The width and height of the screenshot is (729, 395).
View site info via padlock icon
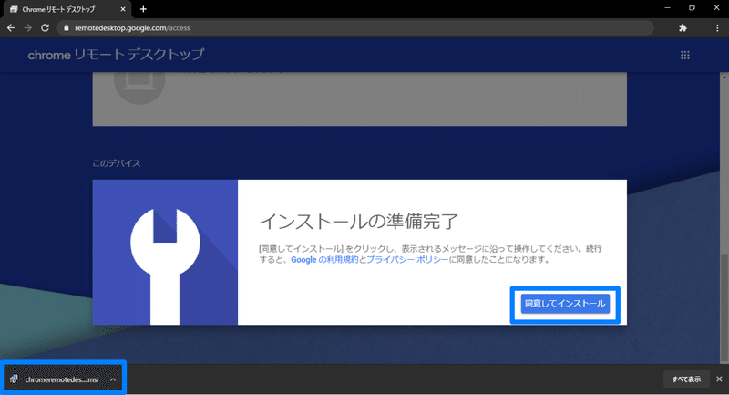pyautogui.click(x=66, y=28)
